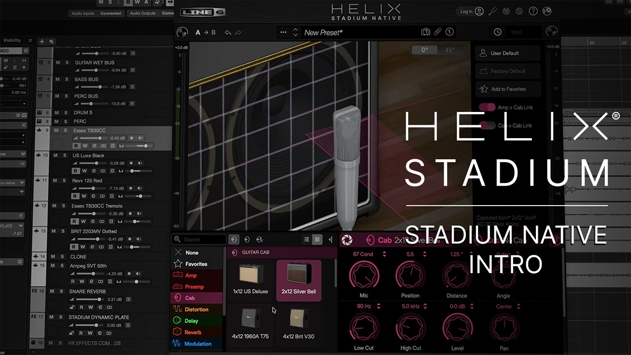The width and height of the screenshot is (631, 355).
Task: Open the Reverb category
Action: (197, 332)
